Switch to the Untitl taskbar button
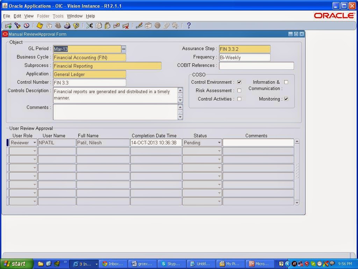358x269 pixels. pyautogui.click(x=201, y=264)
